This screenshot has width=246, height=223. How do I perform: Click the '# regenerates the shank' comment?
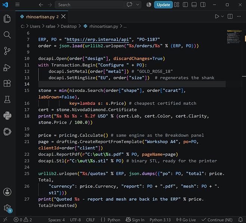[185, 78]
